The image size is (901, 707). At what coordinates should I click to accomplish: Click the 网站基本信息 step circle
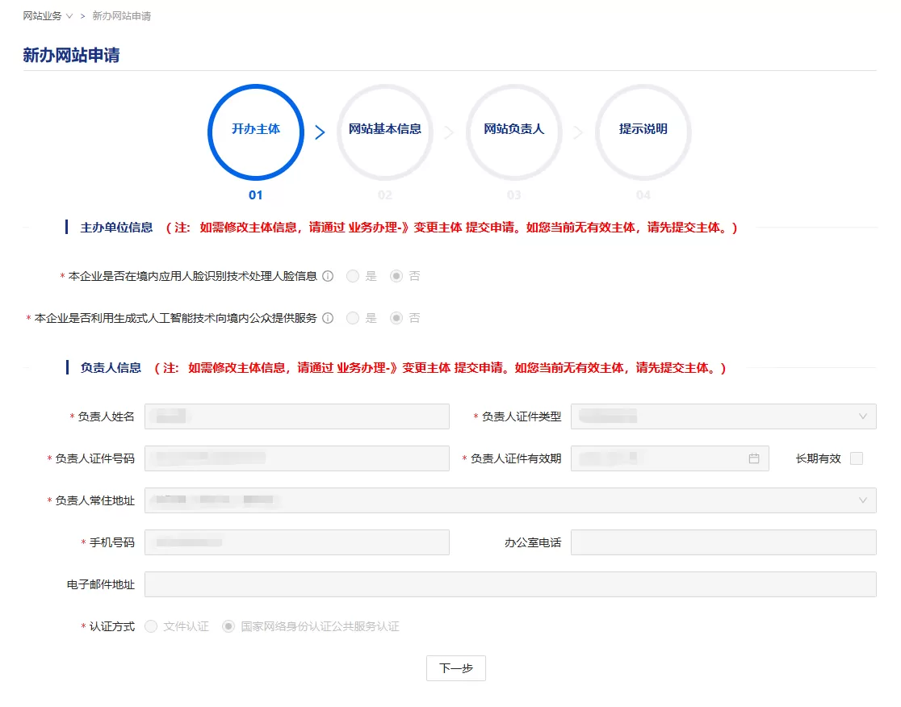(384, 132)
